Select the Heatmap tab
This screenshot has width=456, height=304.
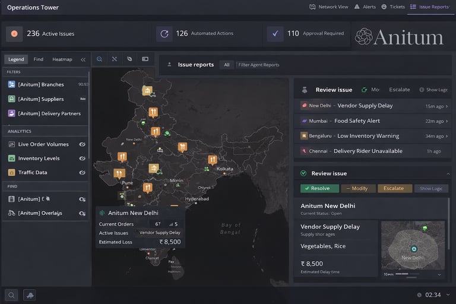[x=62, y=59]
